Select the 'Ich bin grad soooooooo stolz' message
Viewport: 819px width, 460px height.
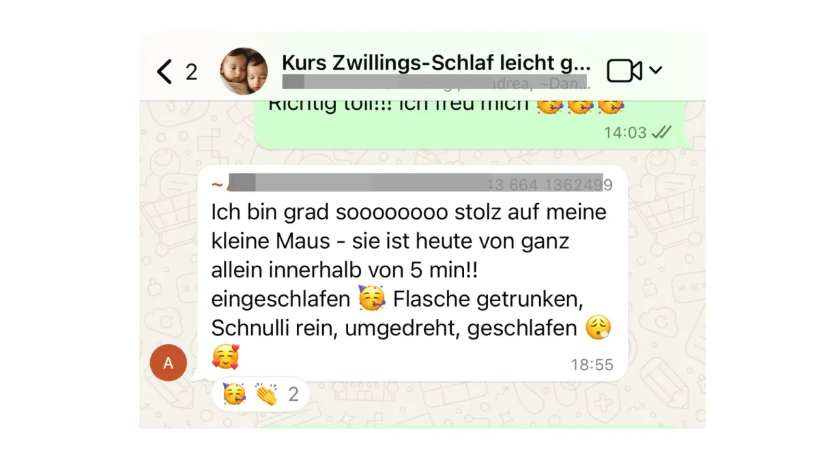tap(412, 273)
